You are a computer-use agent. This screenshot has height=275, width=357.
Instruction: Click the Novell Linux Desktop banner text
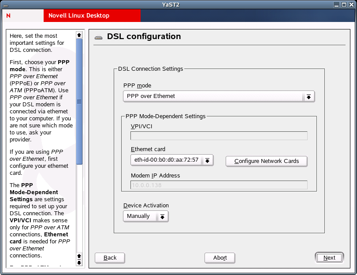click(79, 16)
